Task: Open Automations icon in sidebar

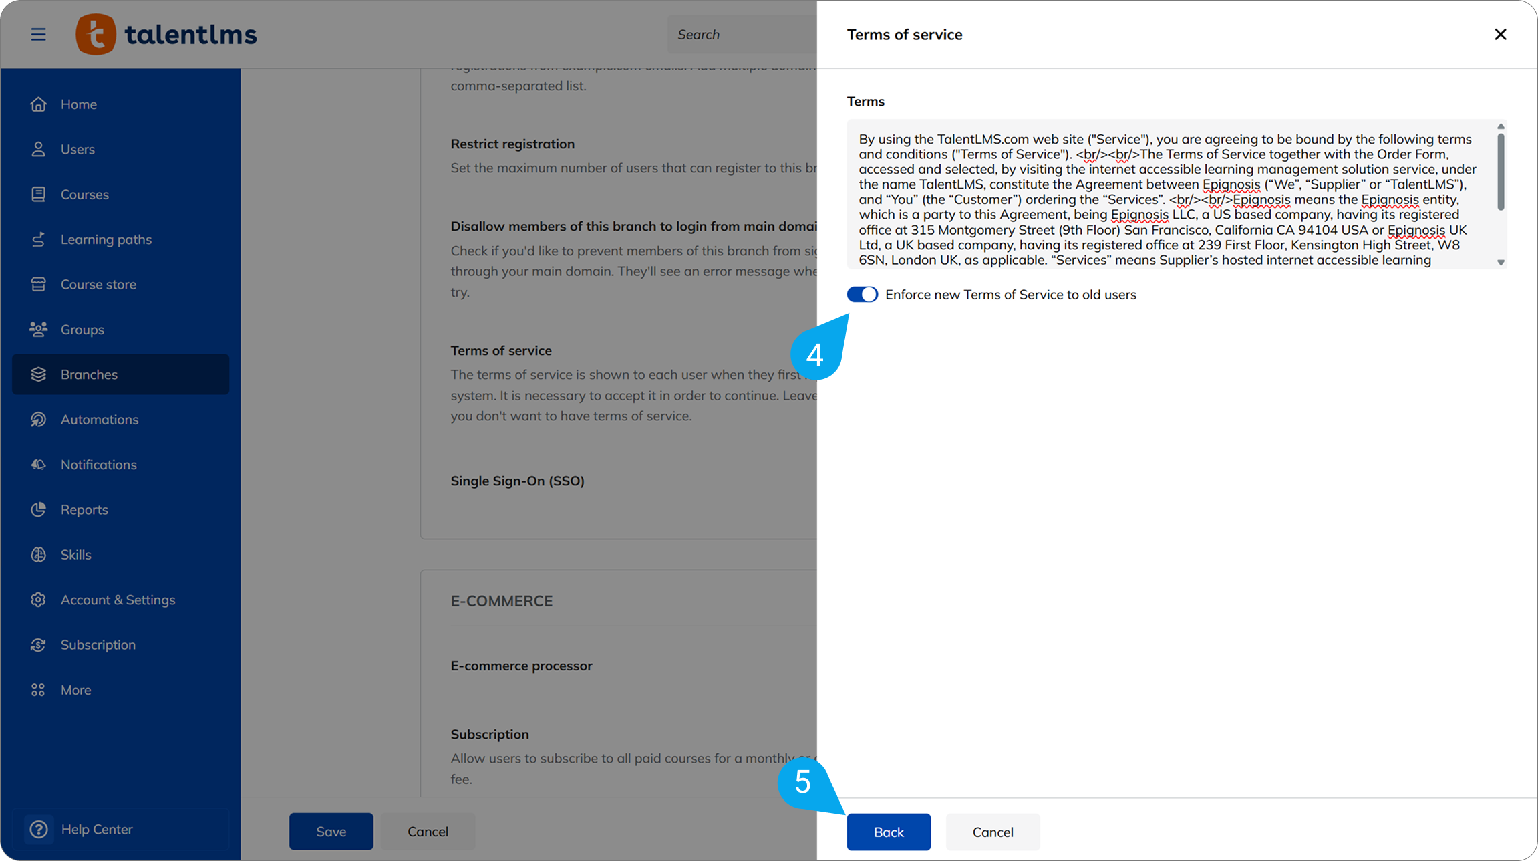Action: [x=38, y=419]
